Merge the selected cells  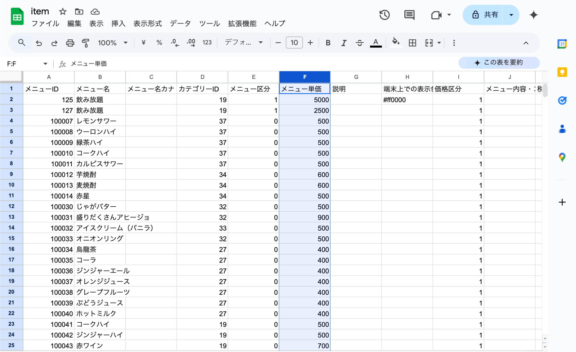[x=429, y=43]
